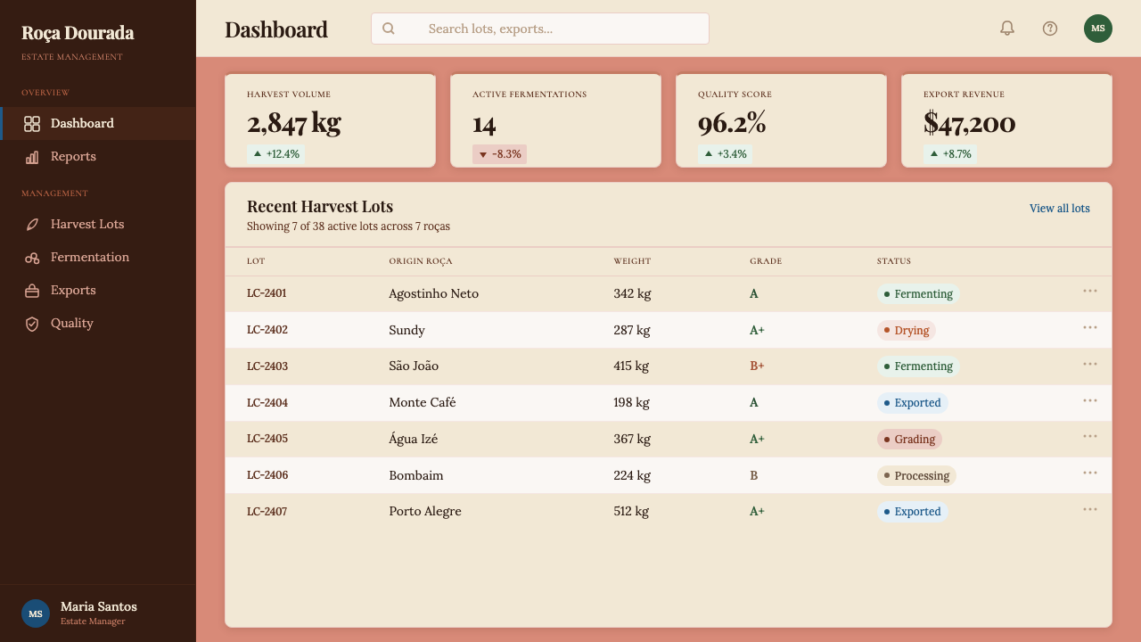1141x642 pixels.
Task: Open the help question mark icon
Action: (1050, 29)
